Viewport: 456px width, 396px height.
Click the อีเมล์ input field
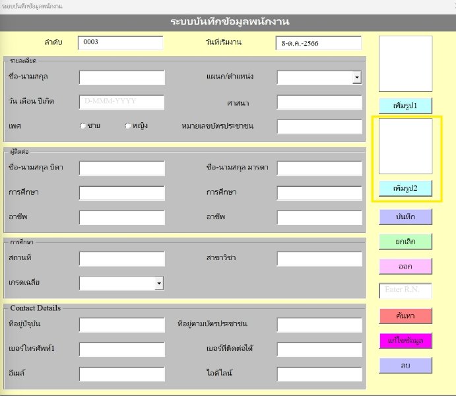tap(121, 374)
